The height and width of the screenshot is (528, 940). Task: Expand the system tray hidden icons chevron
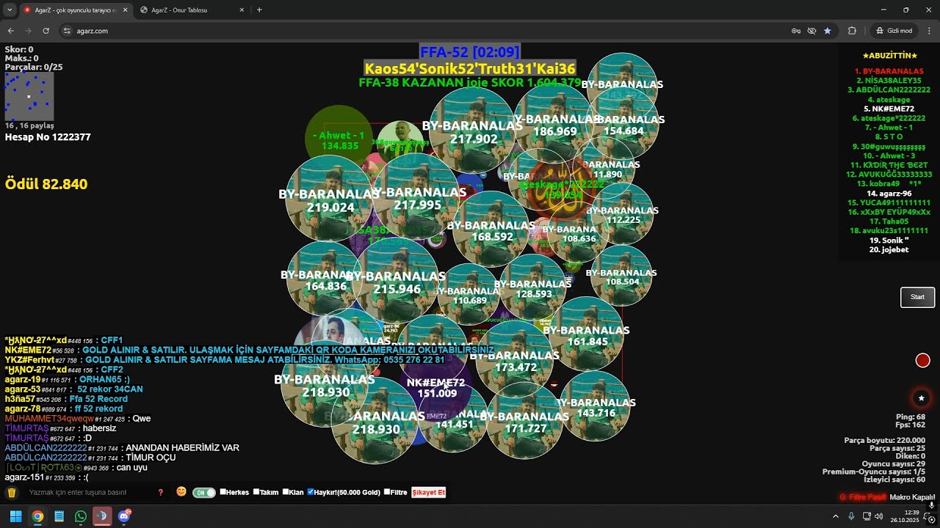tap(835, 516)
